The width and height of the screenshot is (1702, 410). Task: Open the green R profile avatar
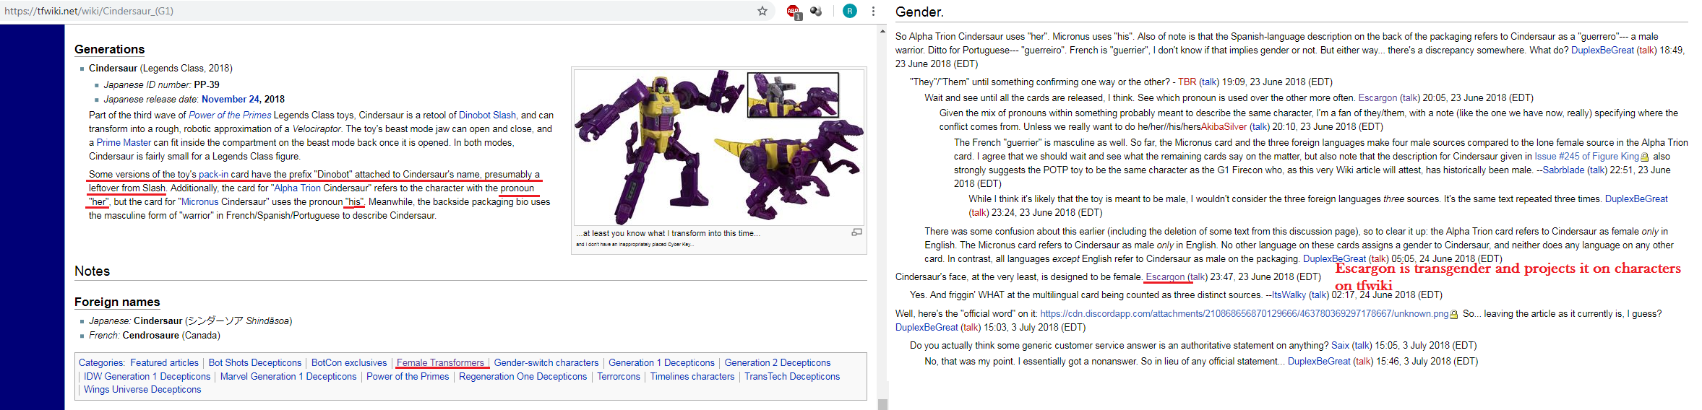[850, 11]
